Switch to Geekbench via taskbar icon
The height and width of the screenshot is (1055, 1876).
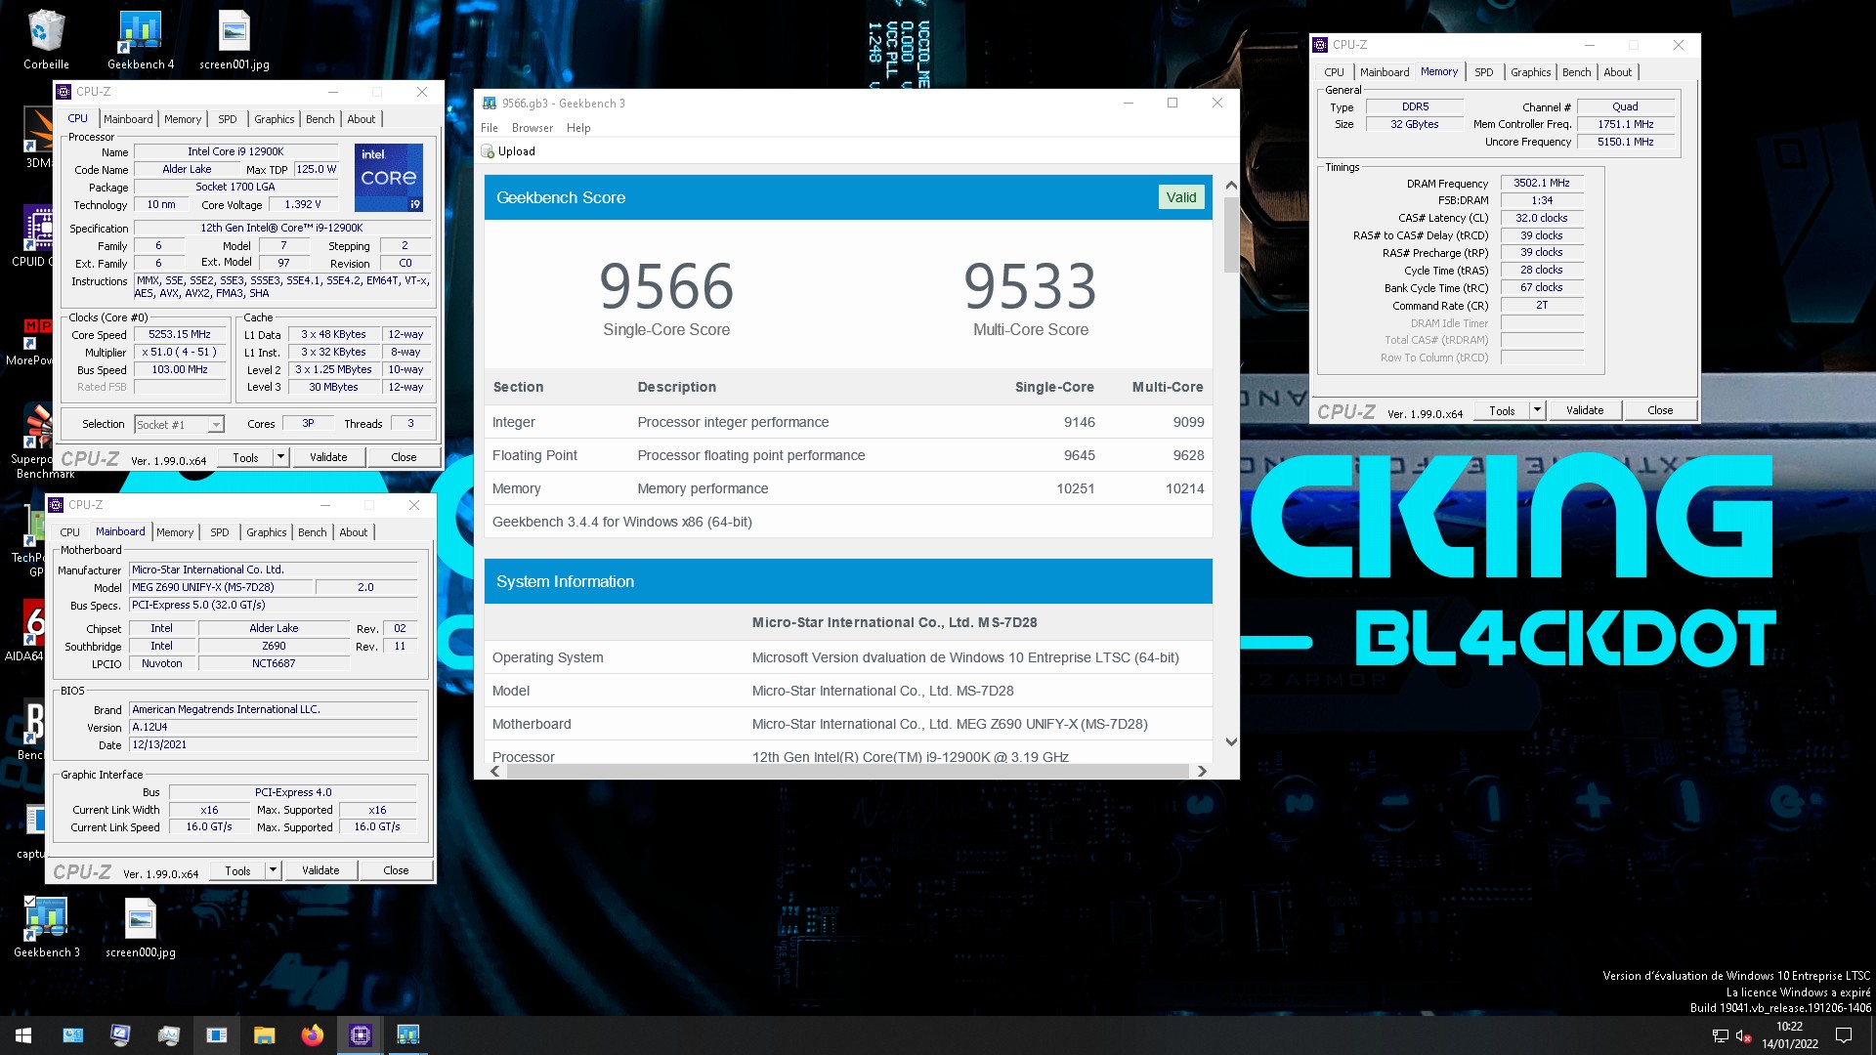407,1035
